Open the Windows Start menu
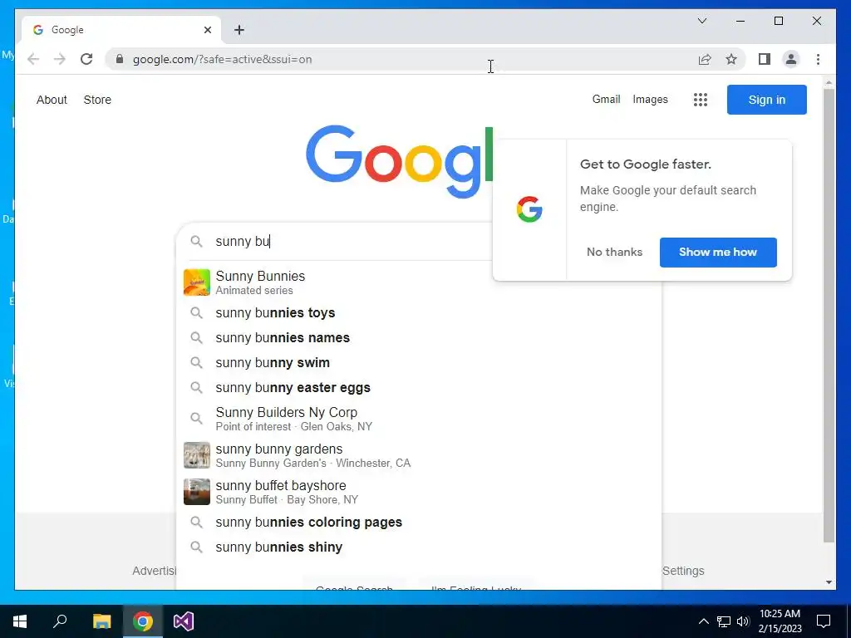 pos(20,621)
